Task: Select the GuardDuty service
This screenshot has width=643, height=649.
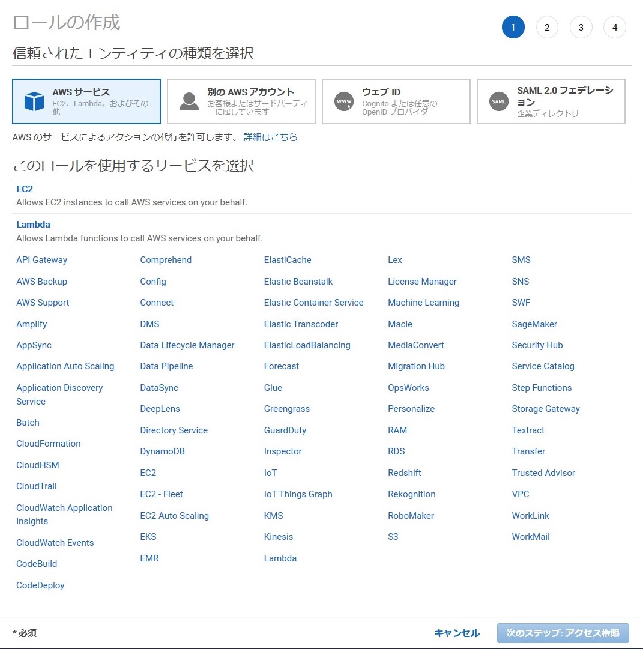Action: click(x=285, y=430)
